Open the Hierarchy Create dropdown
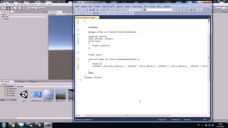This screenshot has height=128, width=228. (x=4, y=14)
